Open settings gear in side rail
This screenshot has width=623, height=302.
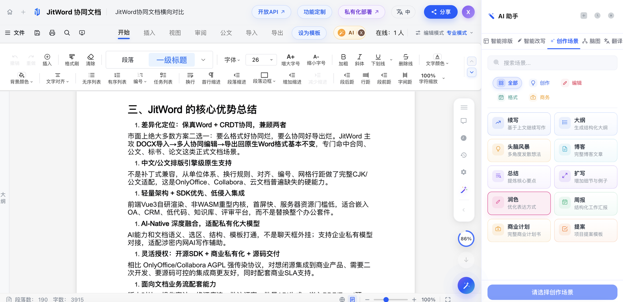pyautogui.click(x=464, y=172)
